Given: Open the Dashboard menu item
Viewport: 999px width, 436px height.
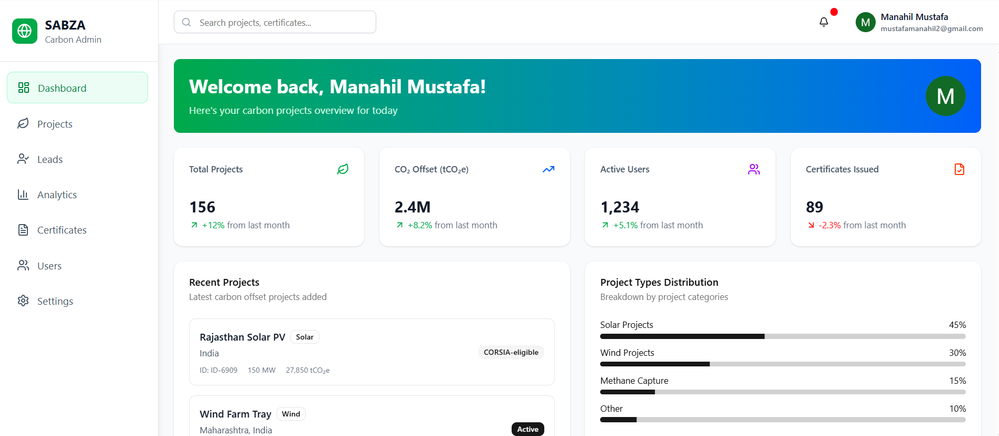Looking at the screenshot, I should 77,88.
